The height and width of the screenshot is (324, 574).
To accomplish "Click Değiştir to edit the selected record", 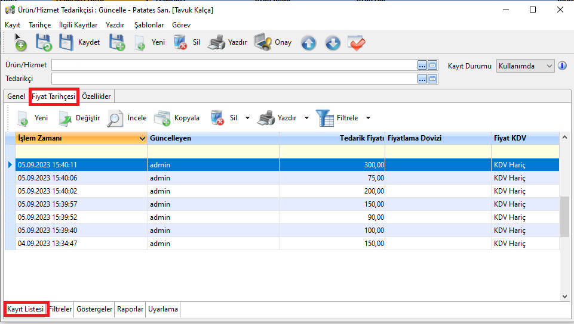I will (x=79, y=118).
